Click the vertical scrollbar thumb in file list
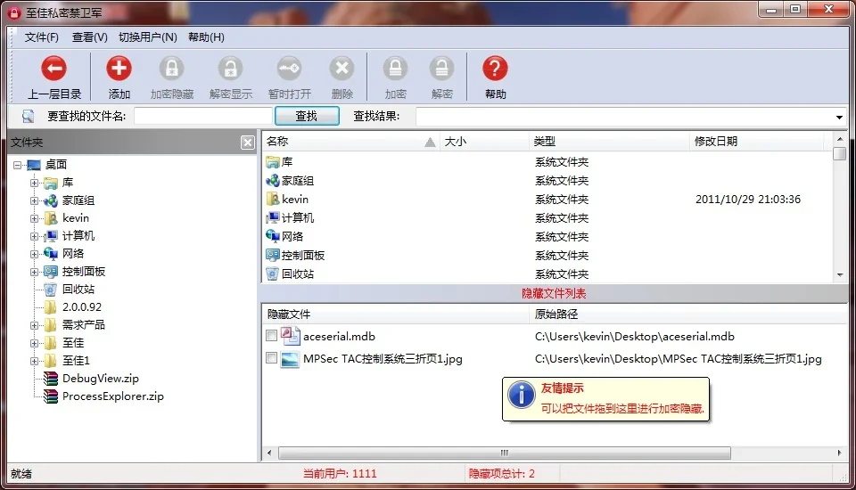This screenshot has width=856, height=490. point(840,153)
